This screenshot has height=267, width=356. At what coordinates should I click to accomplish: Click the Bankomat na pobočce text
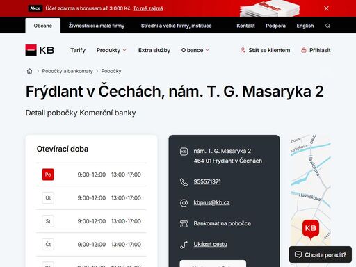click(222, 223)
